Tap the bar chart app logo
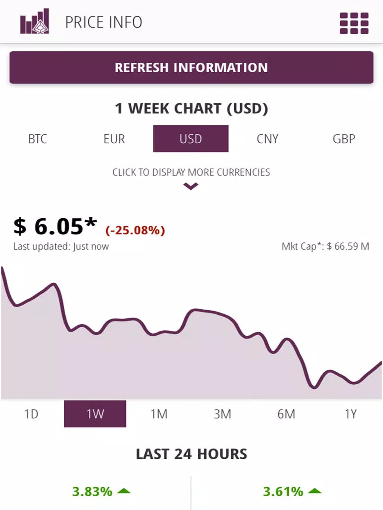Image resolution: width=383 pixels, height=510 pixels. [35, 21]
